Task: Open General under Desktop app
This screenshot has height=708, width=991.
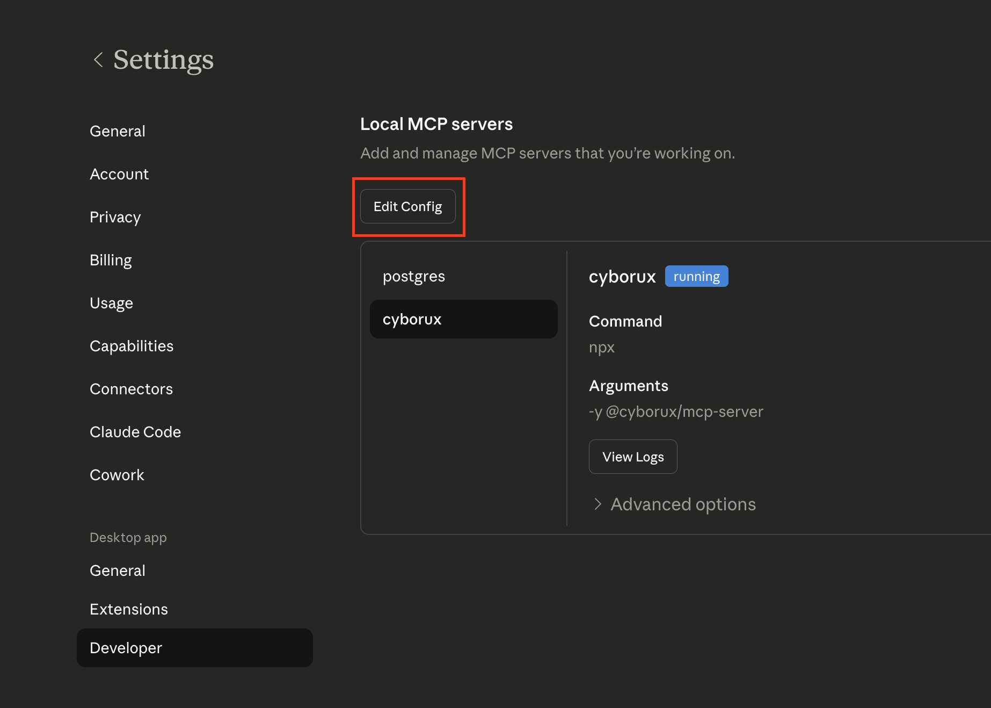Action: [x=118, y=570]
